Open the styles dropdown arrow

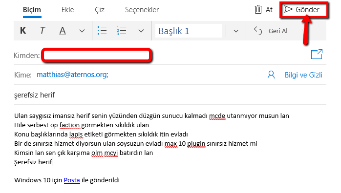point(236,31)
